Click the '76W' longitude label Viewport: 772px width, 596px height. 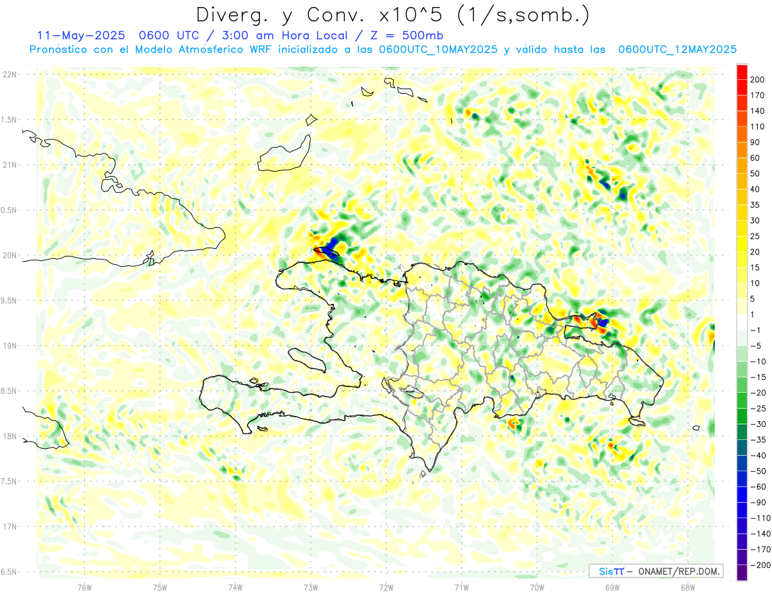[84, 587]
